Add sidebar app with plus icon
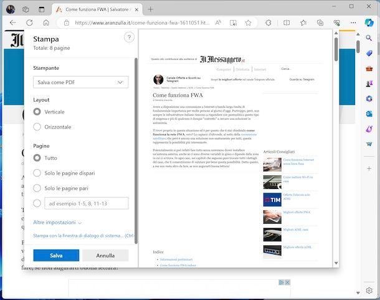The image size is (380, 300). pyautogui.click(x=369, y=168)
